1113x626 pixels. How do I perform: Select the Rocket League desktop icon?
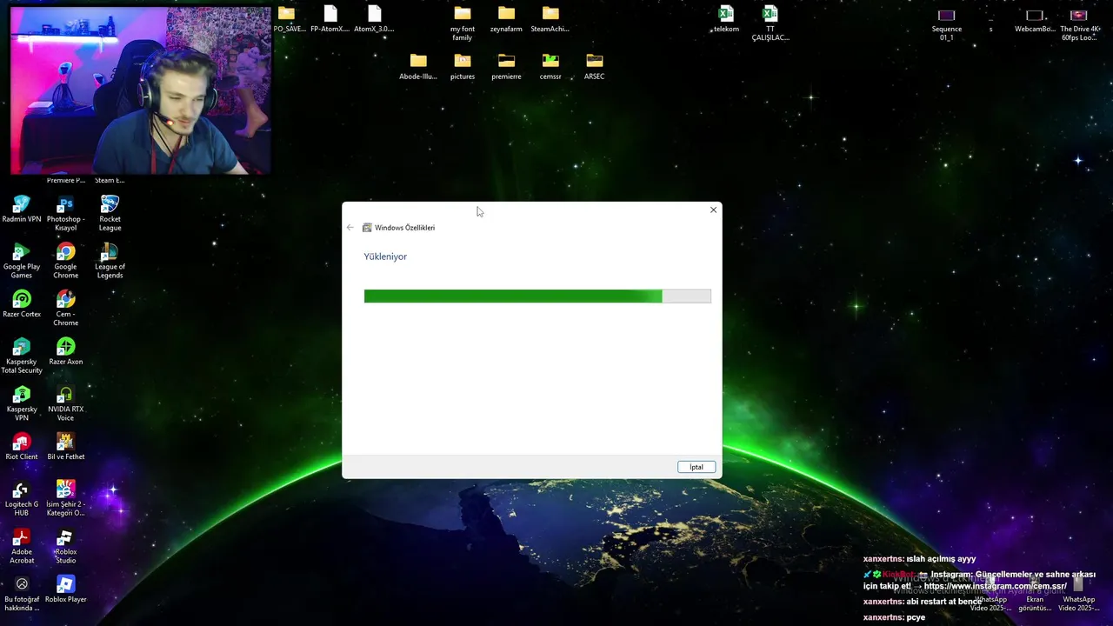click(110, 213)
